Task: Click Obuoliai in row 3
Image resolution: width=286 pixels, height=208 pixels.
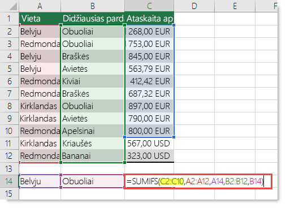Action: pos(93,44)
